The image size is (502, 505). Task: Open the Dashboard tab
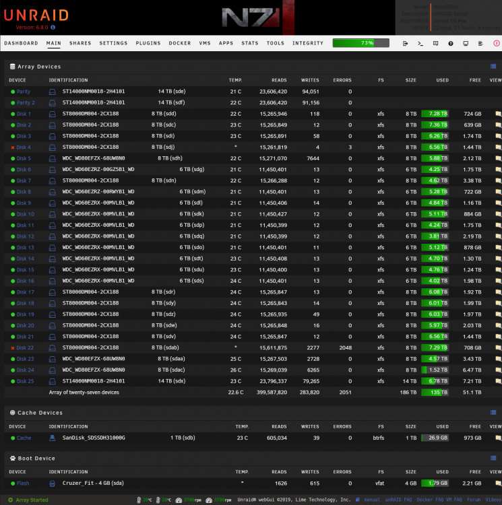21,43
